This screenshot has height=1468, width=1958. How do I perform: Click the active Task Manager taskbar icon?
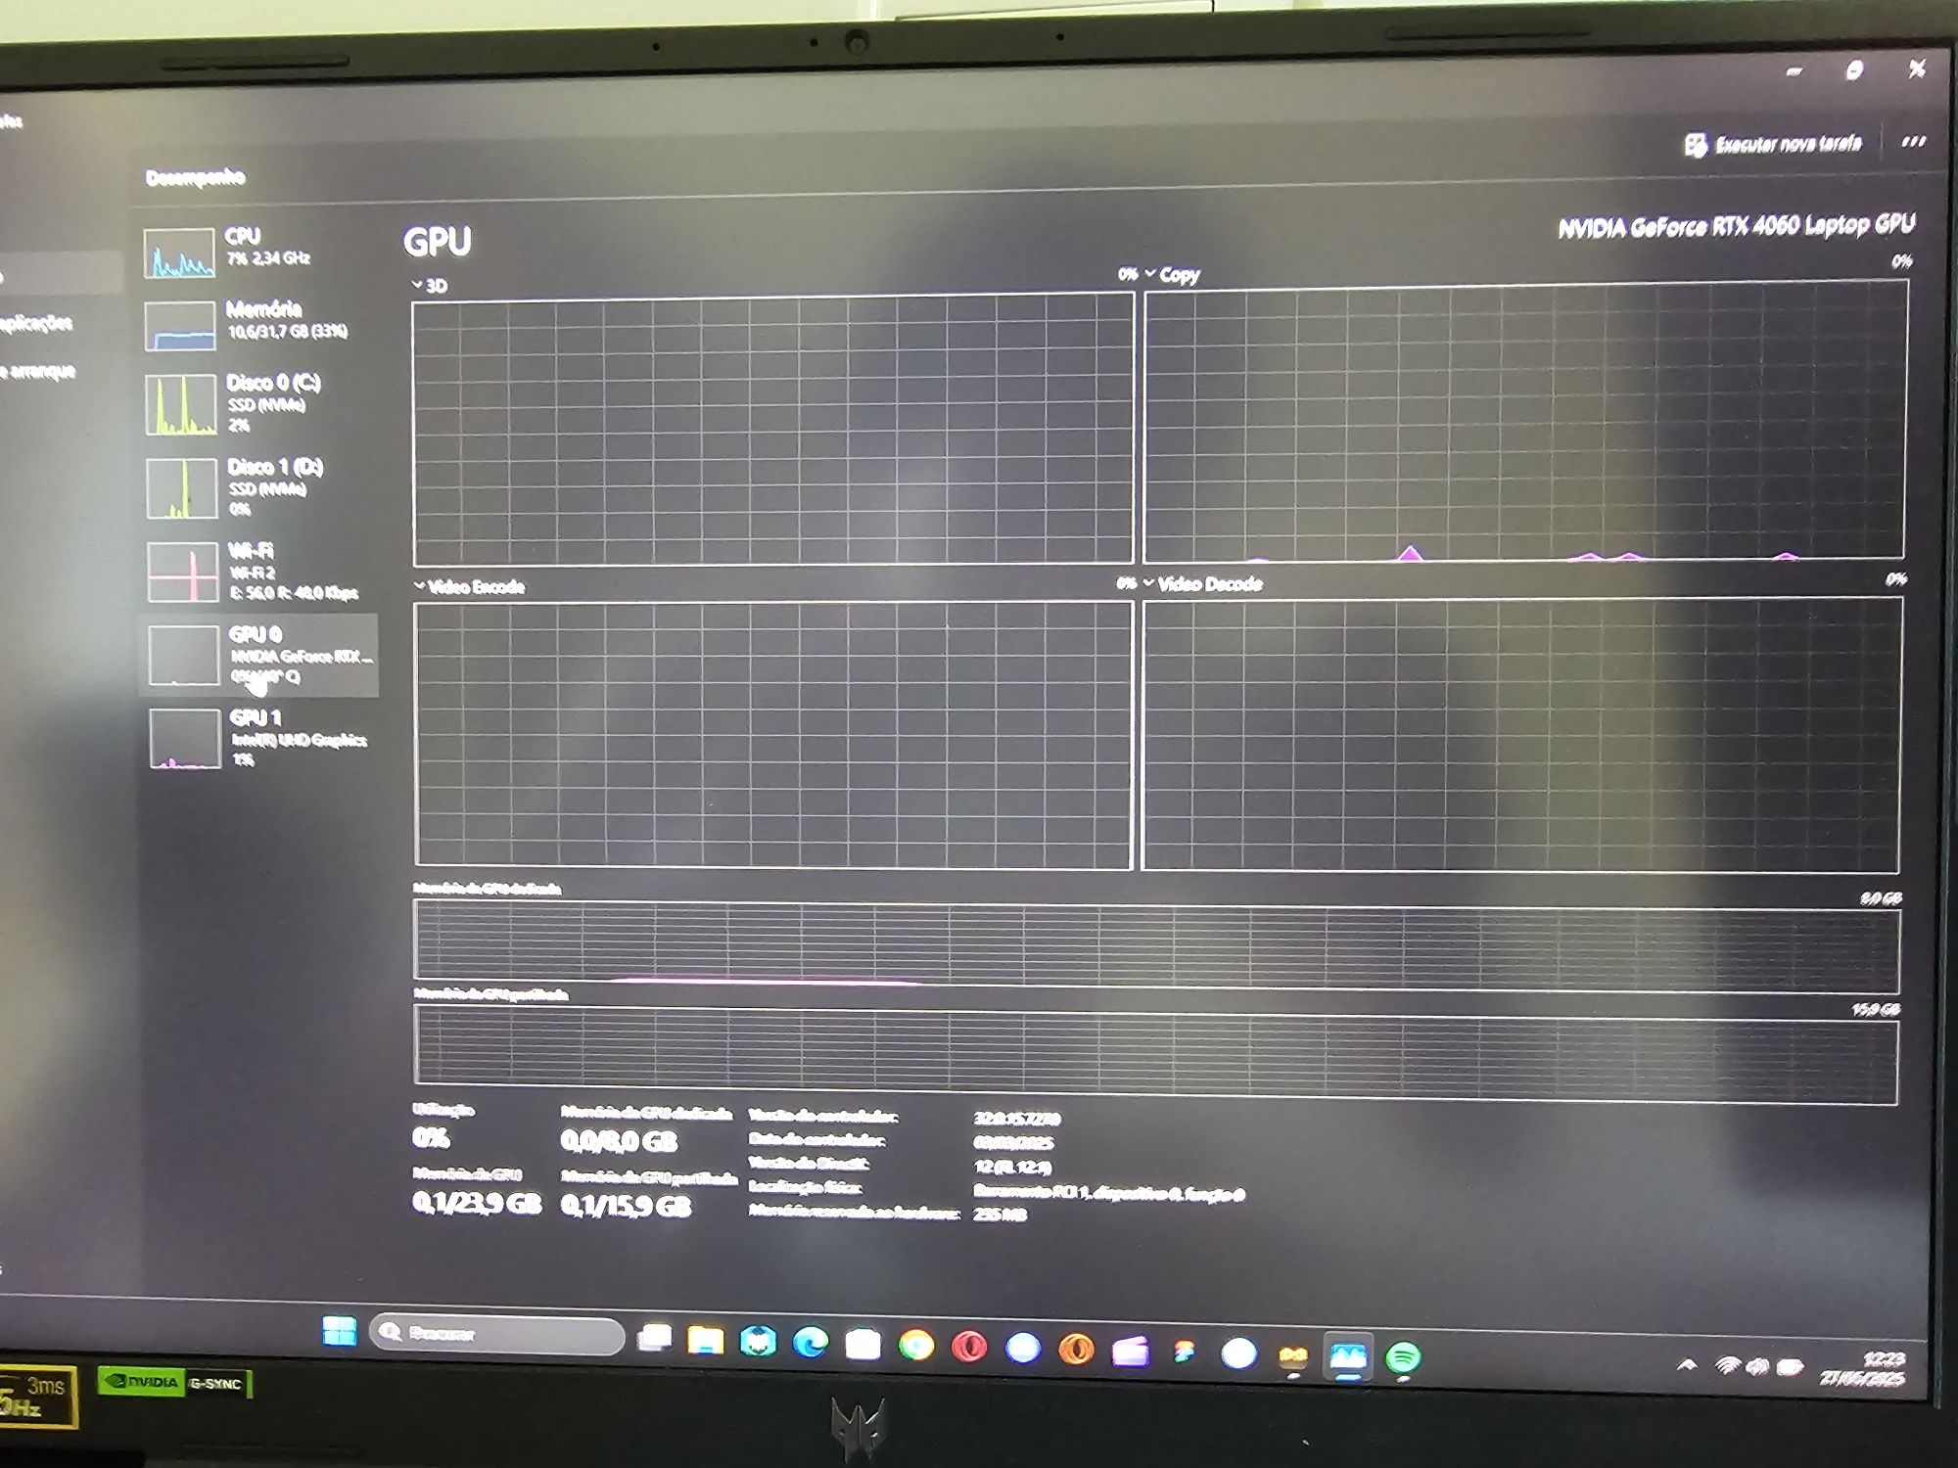pyautogui.click(x=1347, y=1356)
